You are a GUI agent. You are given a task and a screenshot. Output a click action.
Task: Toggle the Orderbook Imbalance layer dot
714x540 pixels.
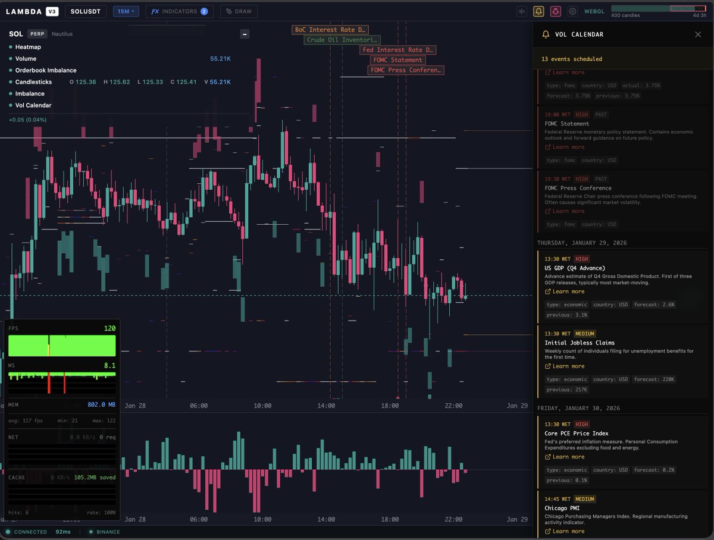(11, 70)
